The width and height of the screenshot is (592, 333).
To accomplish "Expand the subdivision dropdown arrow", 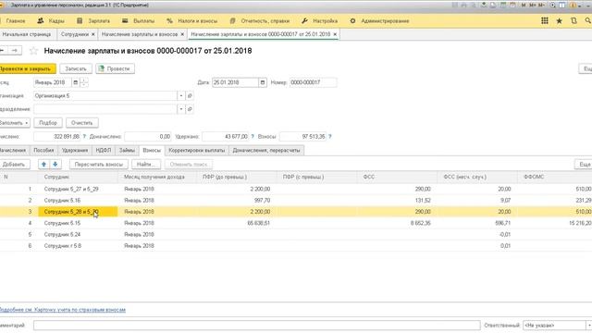I will click(x=181, y=109).
